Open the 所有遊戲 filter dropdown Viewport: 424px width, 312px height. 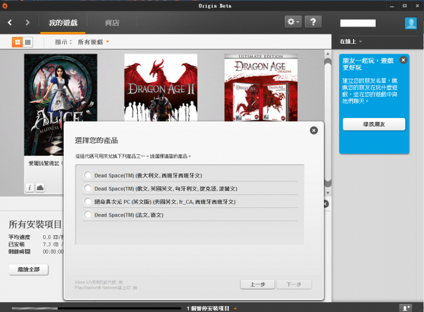click(x=93, y=42)
